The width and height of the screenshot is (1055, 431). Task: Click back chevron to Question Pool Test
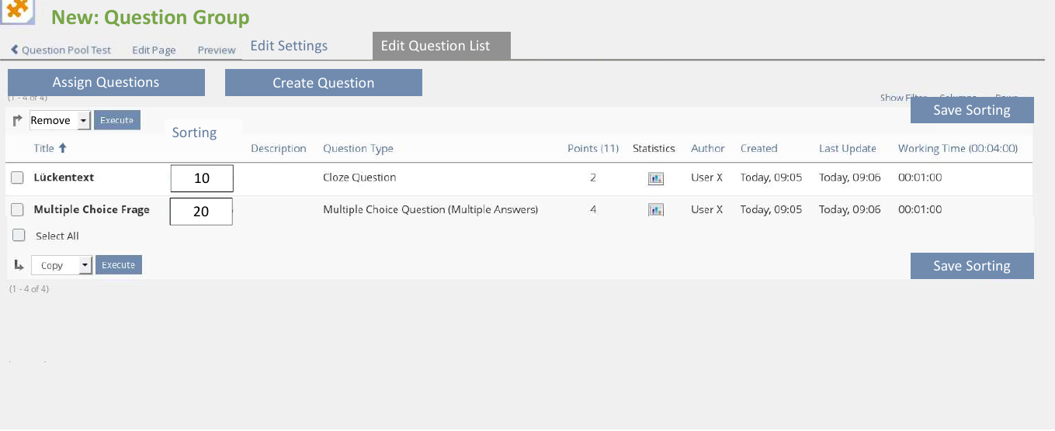click(x=15, y=50)
